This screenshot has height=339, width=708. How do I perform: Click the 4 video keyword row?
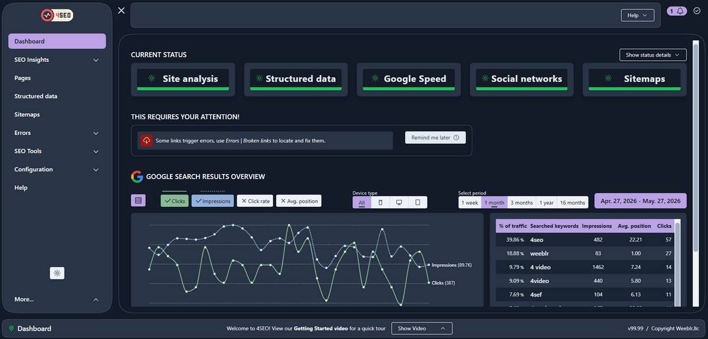point(585,267)
